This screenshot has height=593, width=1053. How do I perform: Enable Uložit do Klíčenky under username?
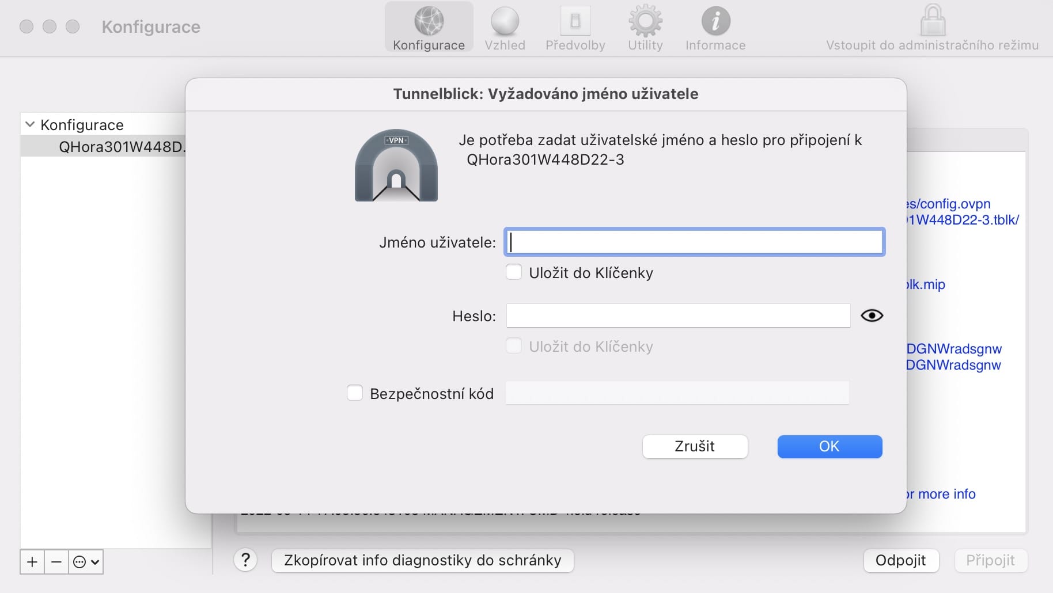[514, 272]
